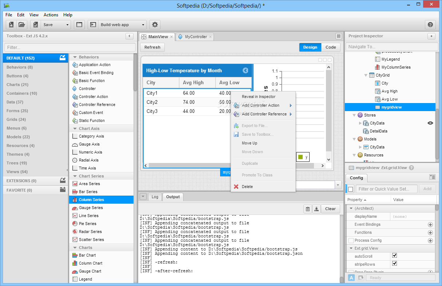Open the Edit menu
The image size is (442, 286).
tap(21, 15)
